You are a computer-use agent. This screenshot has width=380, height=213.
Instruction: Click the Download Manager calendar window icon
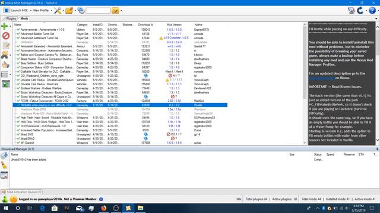4,175
